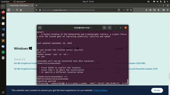Toggle reader view in address bar
The height and width of the screenshot is (95, 170).
[119, 10]
